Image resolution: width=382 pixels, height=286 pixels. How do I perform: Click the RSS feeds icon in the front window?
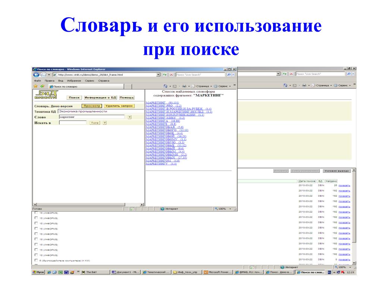175,86
